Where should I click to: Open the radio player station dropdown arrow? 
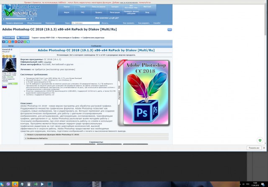click(28, 19)
